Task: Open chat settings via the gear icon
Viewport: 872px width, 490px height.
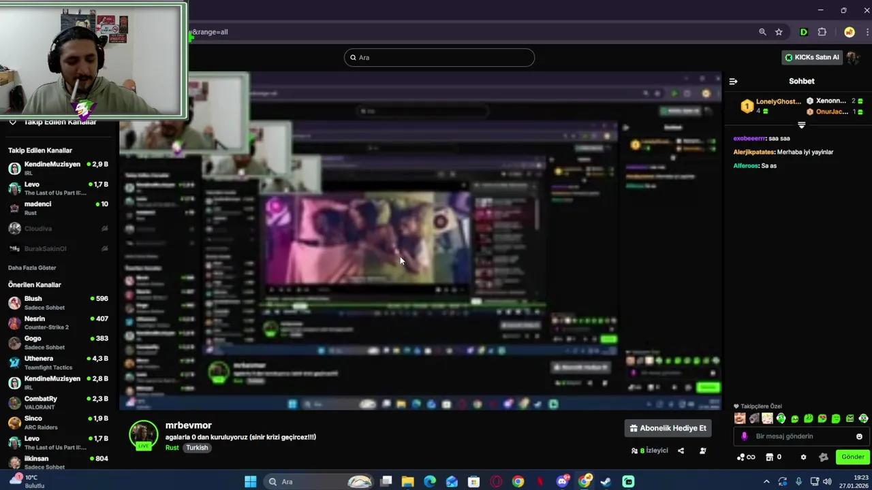Action: 803,457
